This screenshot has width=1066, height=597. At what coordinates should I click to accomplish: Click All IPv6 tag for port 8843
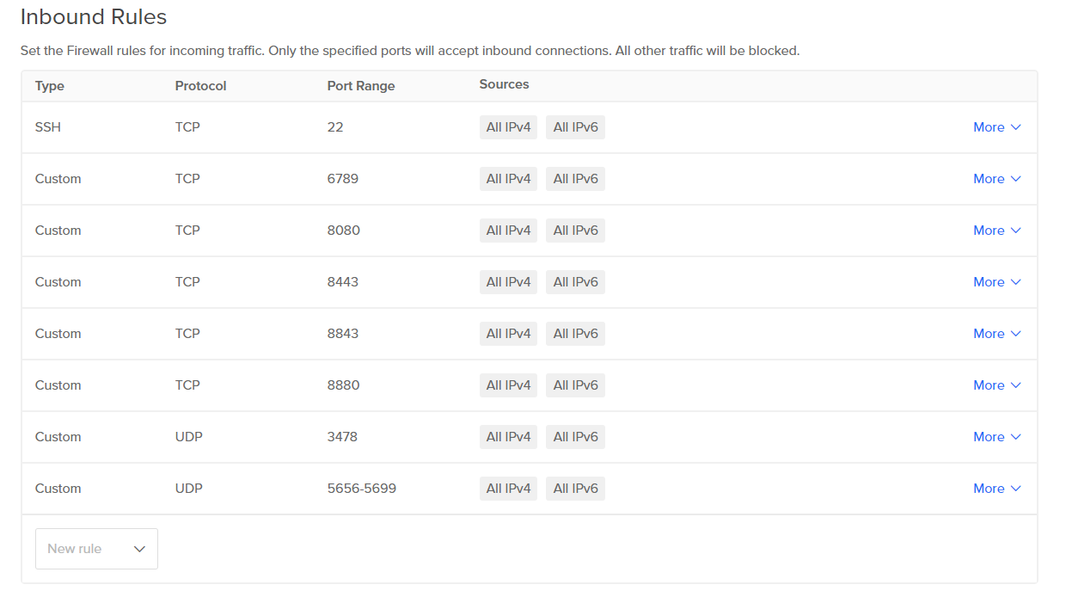click(x=575, y=334)
